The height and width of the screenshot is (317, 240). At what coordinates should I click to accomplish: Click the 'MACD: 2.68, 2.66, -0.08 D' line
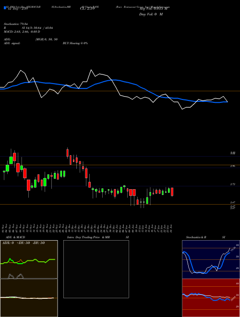coord(22,32)
